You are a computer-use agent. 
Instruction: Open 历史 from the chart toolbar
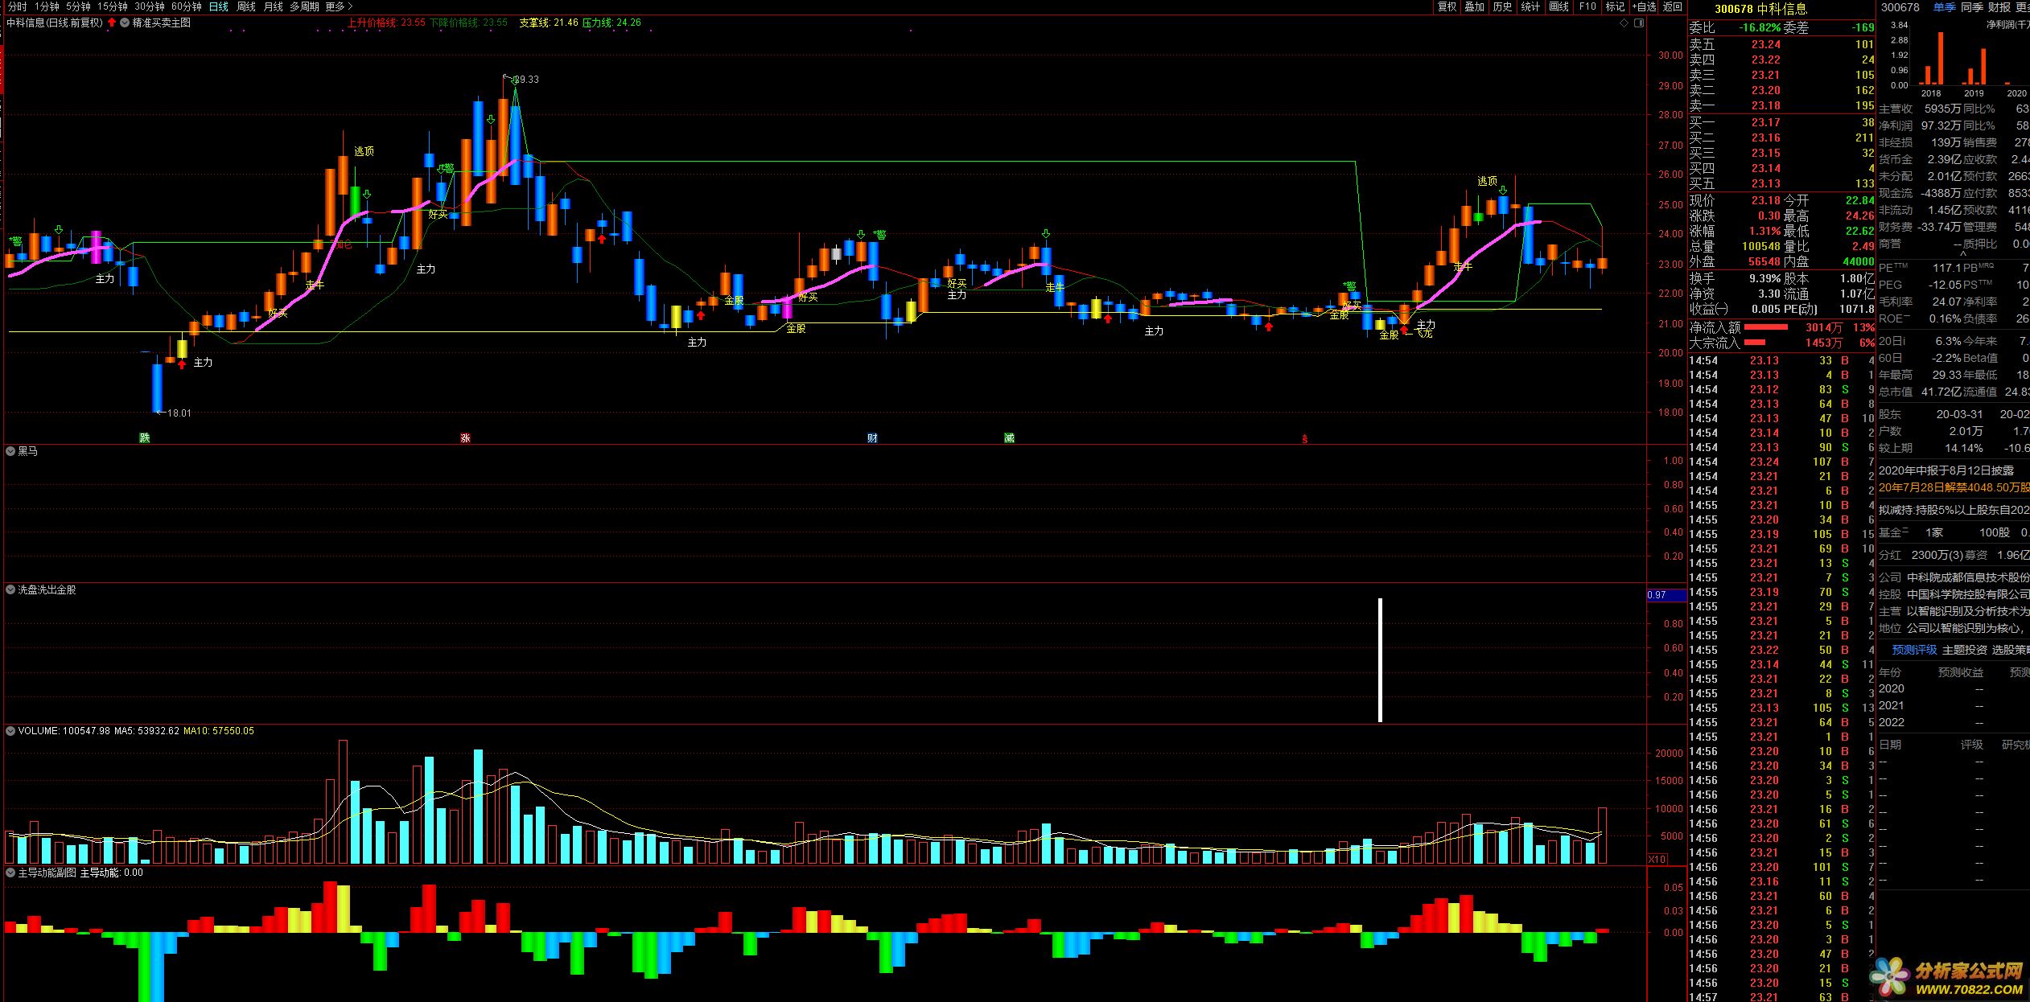[1503, 6]
